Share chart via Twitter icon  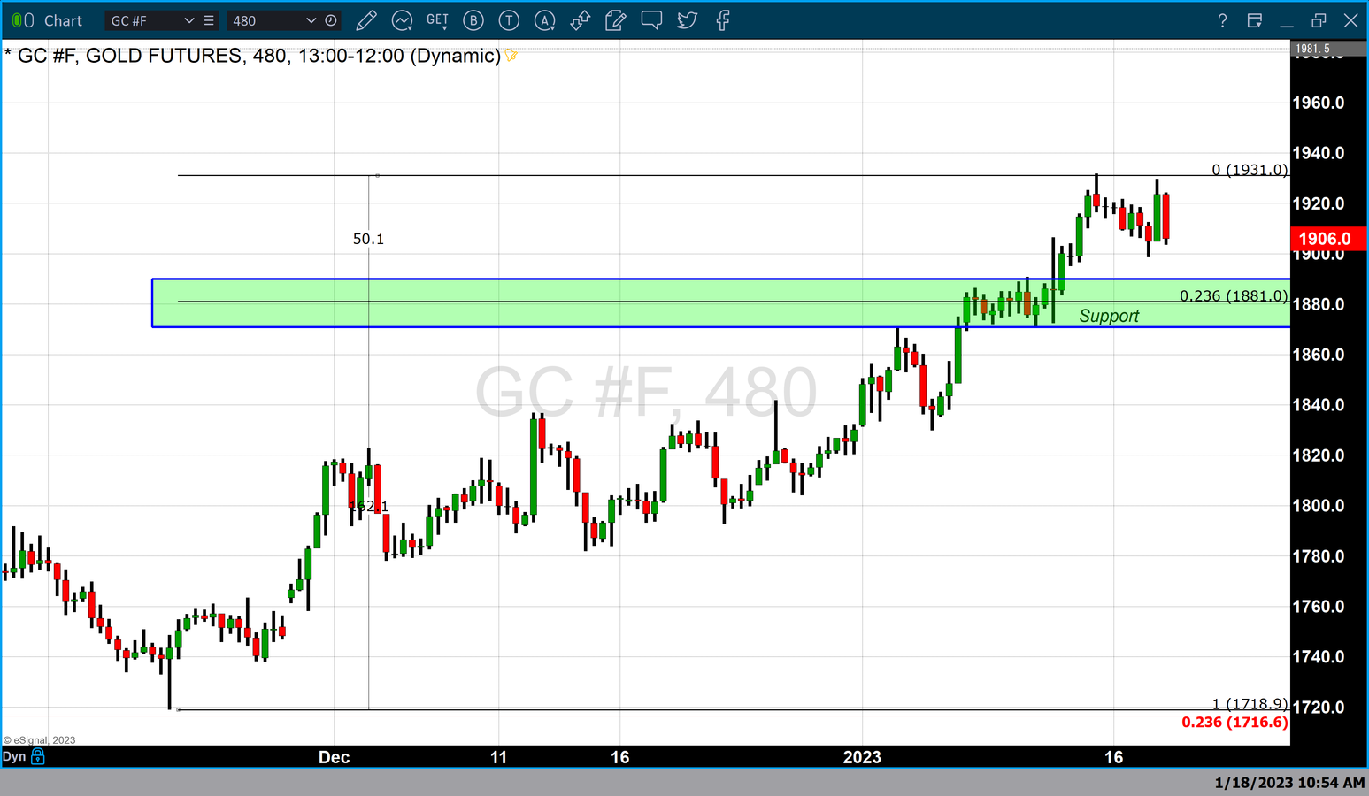[688, 20]
